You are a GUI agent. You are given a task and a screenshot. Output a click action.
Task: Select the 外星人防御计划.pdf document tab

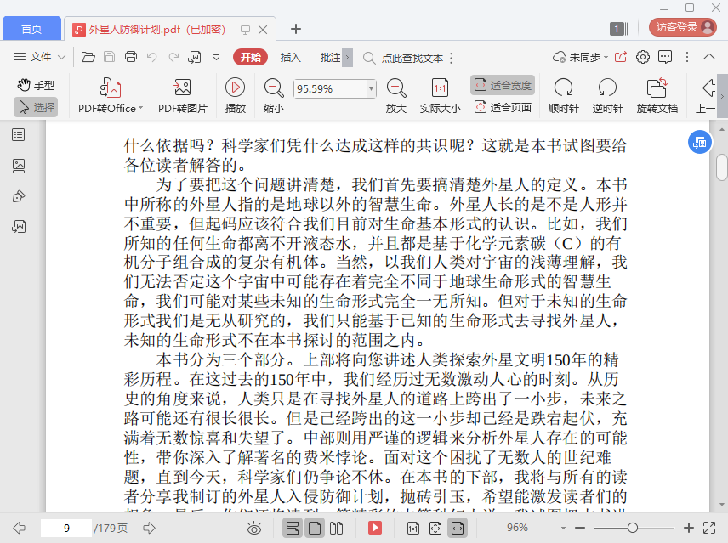[156, 29]
